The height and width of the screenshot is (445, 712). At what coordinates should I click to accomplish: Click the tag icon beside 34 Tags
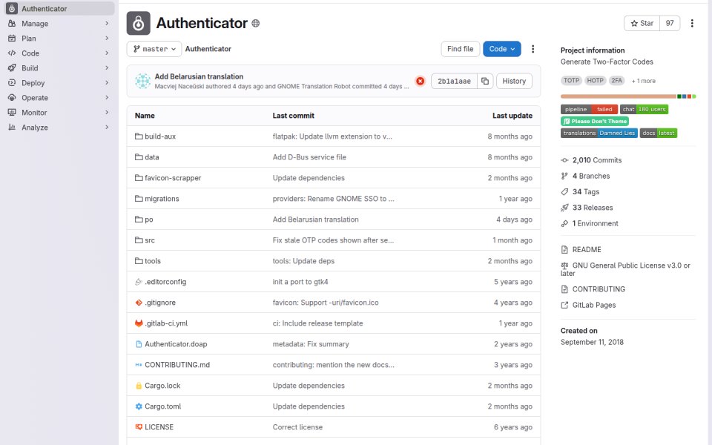pos(564,191)
